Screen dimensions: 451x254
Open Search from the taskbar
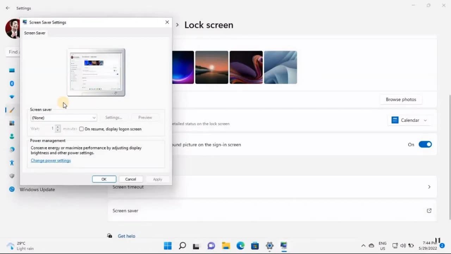tap(182, 245)
